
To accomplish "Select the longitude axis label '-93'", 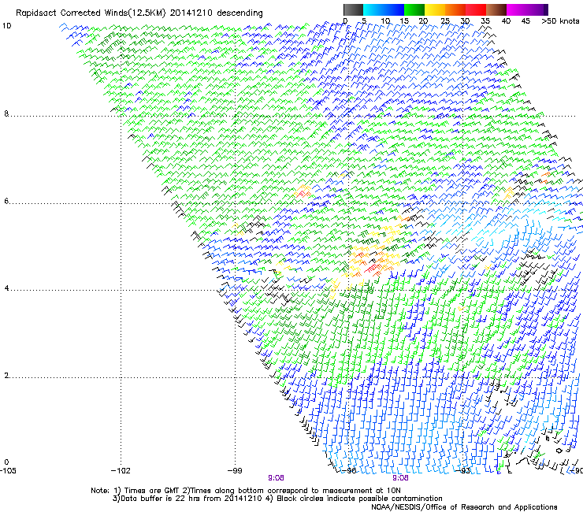I will [463, 470].
